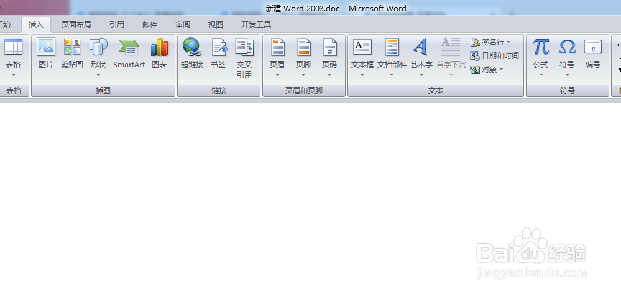This screenshot has width=621, height=294.
Task: Switch to the References (引用) tab
Action: tap(117, 25)
